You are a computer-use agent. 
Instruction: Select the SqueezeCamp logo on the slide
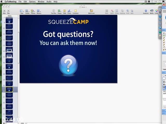tap(68, 21)
